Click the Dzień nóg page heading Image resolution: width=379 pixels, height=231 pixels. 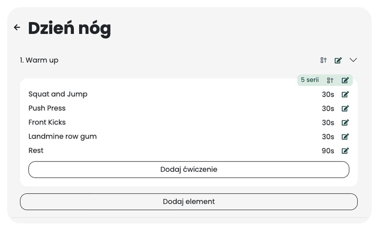click(69, 28)
